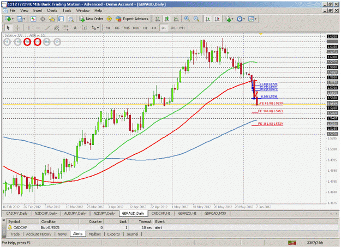Open the Insert menu
341x247 pixels.
click(x=38, y=10)
